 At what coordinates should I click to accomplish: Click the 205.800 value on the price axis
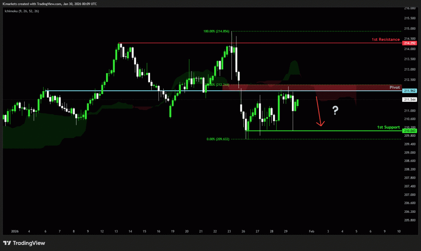[x=409, y=220]
